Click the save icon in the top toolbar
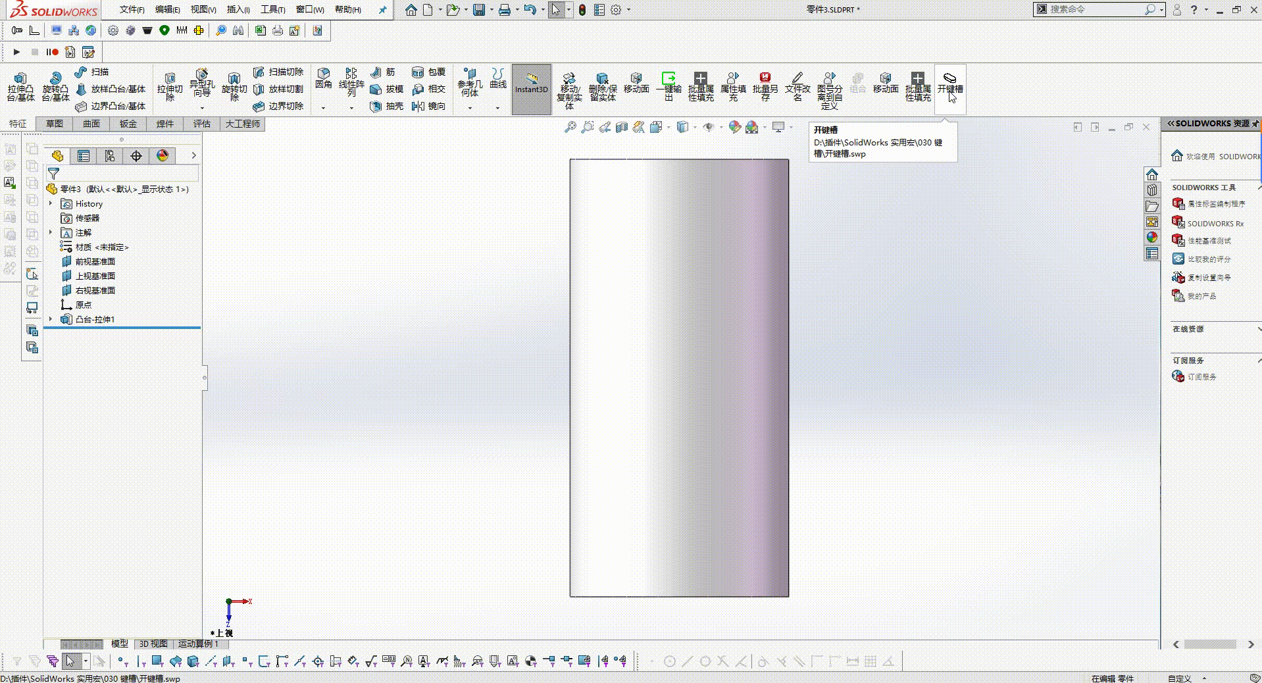The height and width of the screenshot is (683, 1262). point(479,10)
